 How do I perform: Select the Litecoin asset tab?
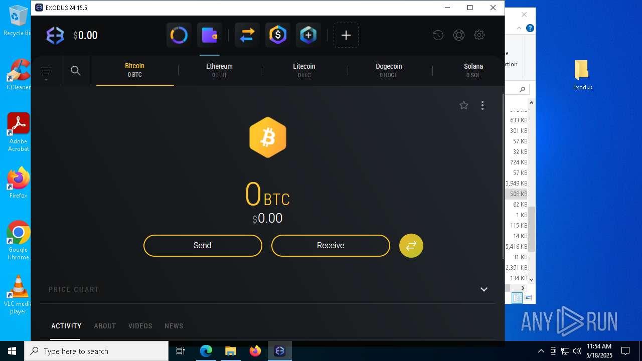(304, 70)
